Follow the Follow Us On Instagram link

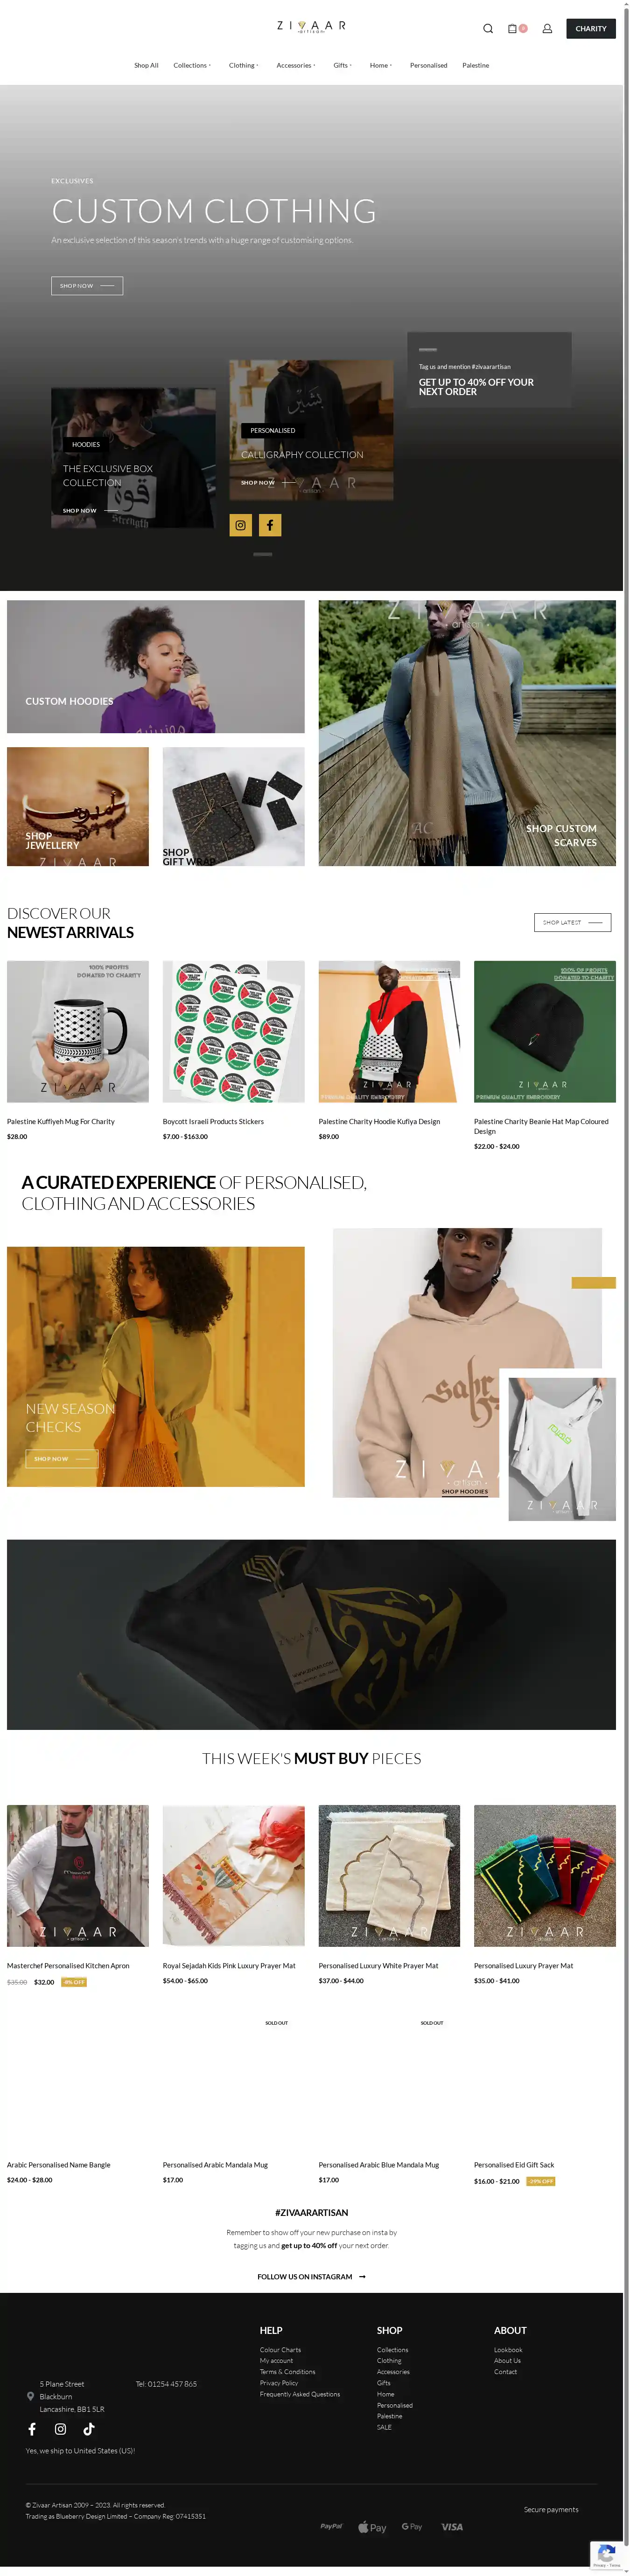[311, 2276]
